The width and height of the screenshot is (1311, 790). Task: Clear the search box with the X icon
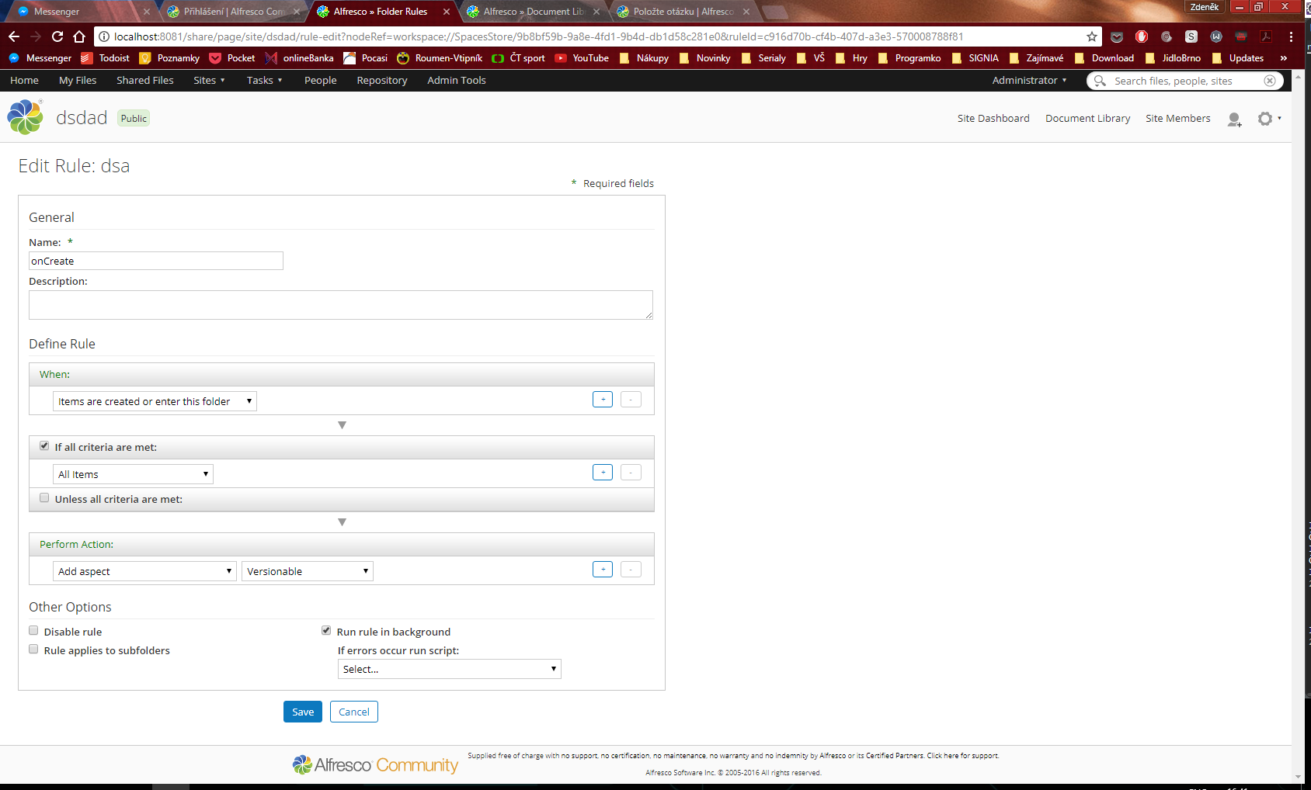1270,81
